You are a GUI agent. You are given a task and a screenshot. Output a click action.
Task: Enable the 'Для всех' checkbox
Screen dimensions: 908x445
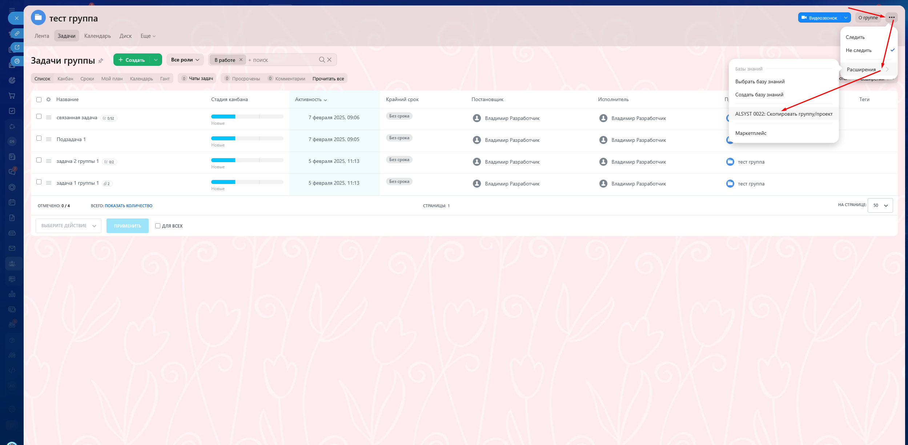tap(158, 226)
